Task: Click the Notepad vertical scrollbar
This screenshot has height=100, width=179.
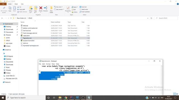Action: point(162,80)
